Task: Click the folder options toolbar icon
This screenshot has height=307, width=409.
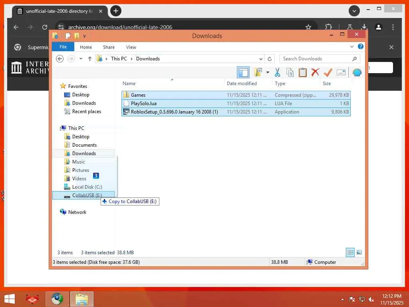Action: click(x=258, y=72)
